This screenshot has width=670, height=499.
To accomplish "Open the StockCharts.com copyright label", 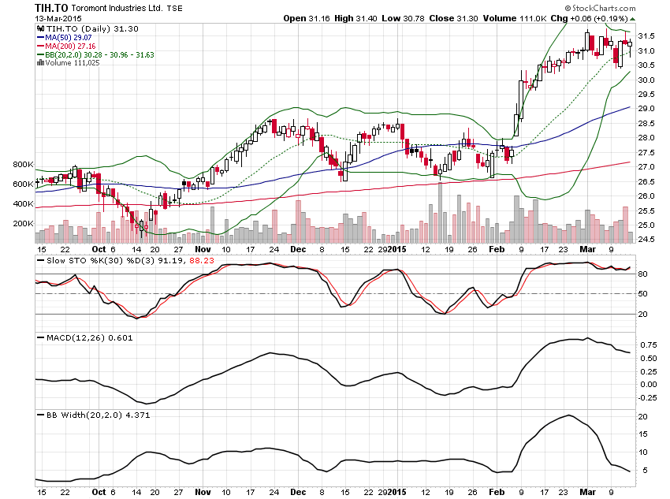I will pyautogui.click(x=600, y=8).
